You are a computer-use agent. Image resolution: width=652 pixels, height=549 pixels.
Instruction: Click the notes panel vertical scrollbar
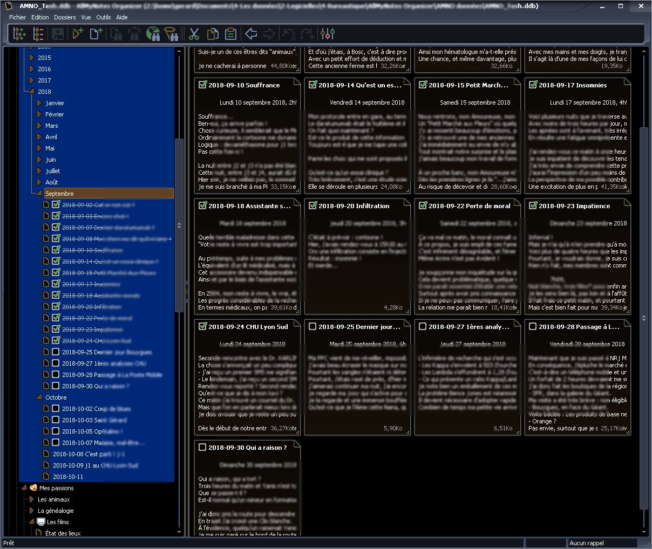click(x=643, y=318)
